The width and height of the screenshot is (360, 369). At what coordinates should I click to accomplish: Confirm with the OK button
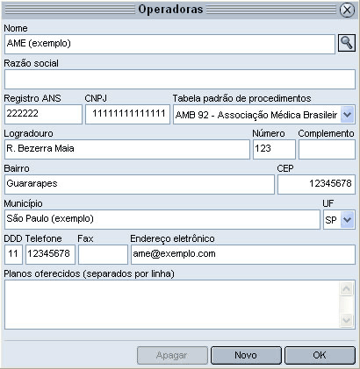click(320, 355)
